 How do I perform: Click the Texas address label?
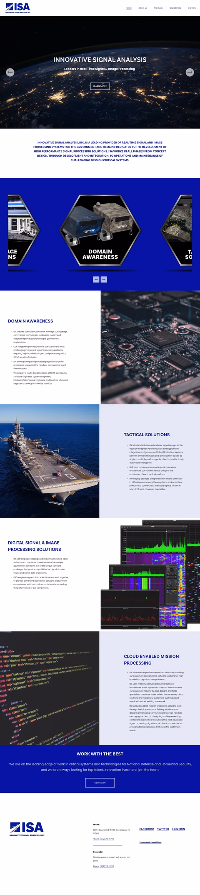[96, 824]
